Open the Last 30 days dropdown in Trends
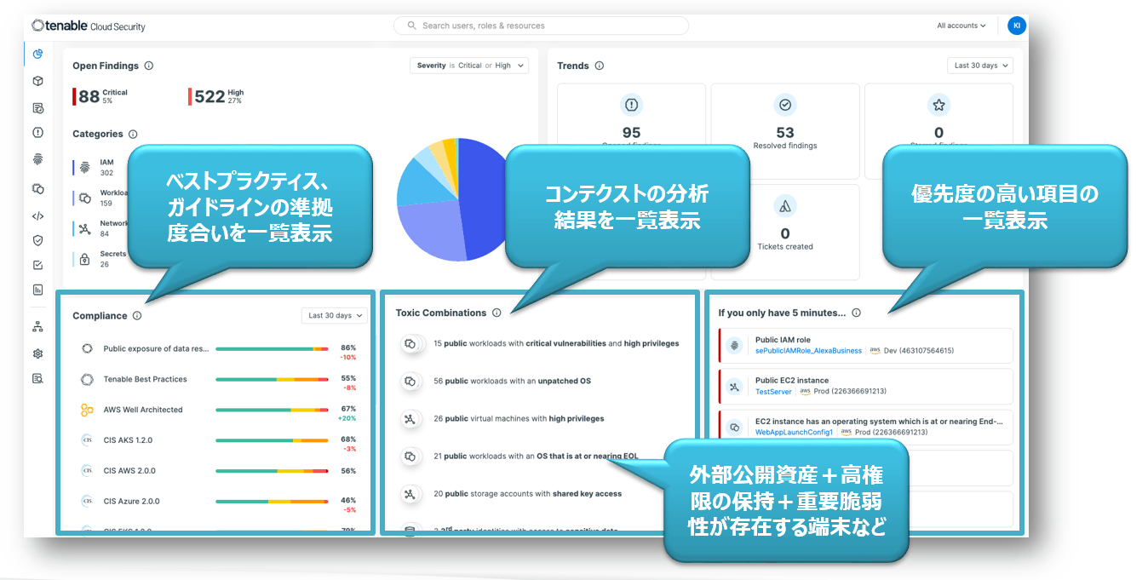 [x=979, y=65]
